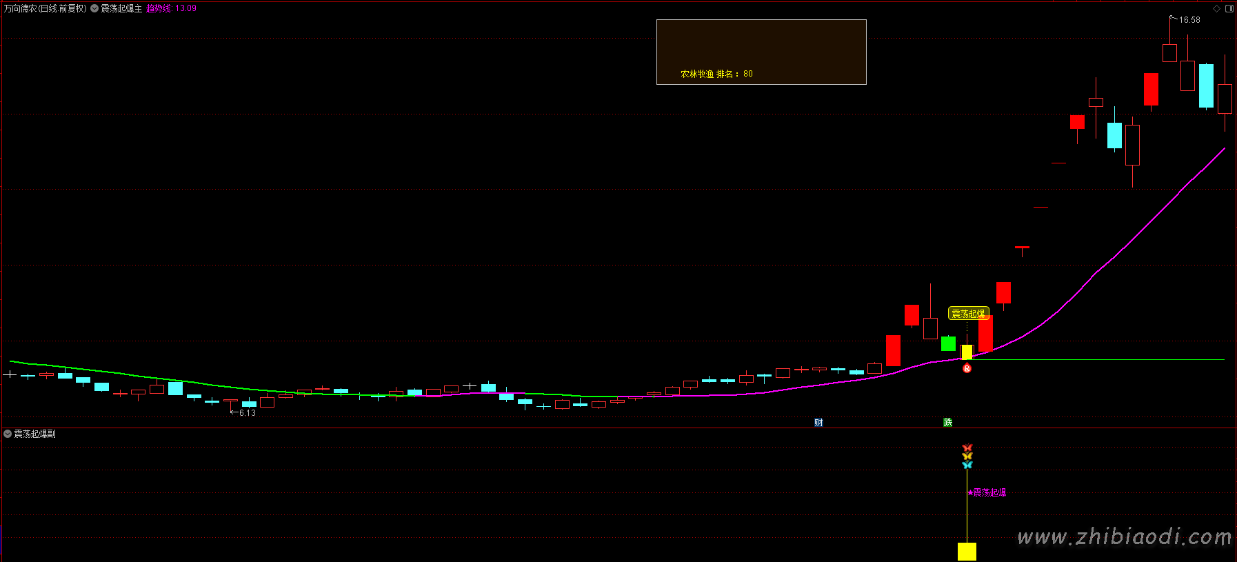Click the 16.58 high price label
Screen dimensions: 1237x562
coord(1189,20)
